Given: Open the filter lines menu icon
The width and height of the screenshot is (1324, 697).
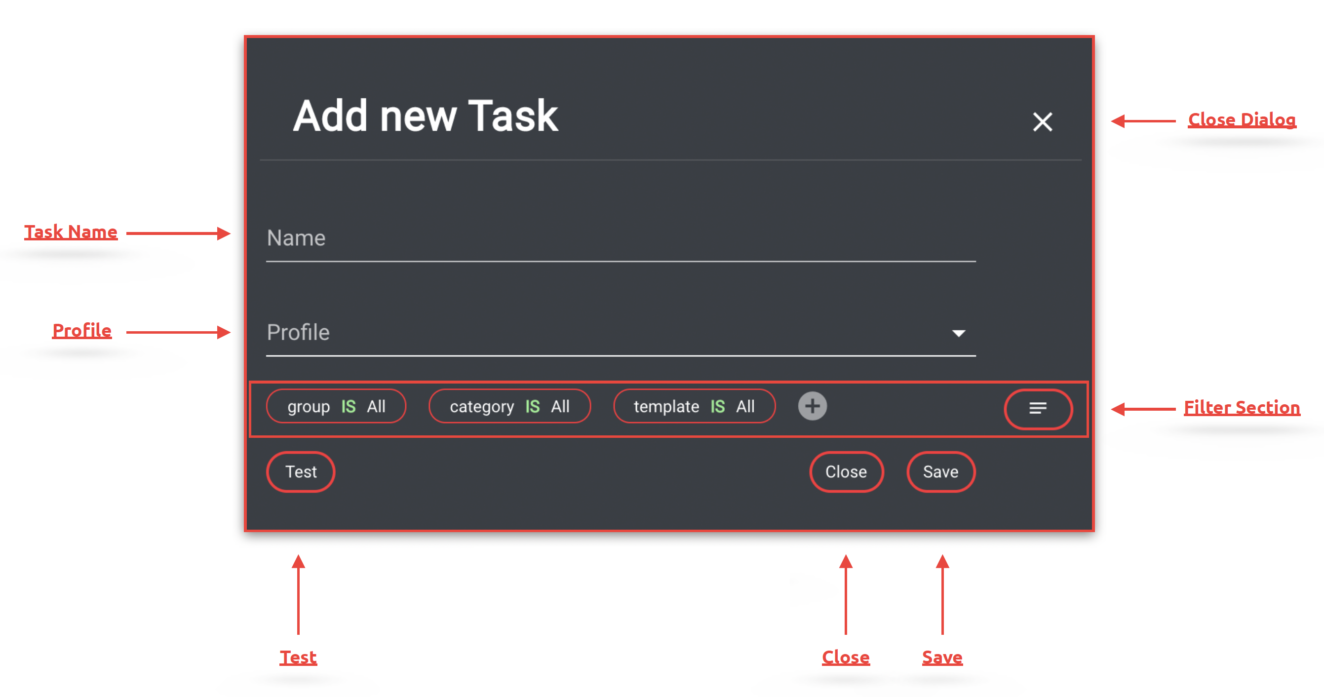Looking at the screenshot, I should pos(1038,409).
